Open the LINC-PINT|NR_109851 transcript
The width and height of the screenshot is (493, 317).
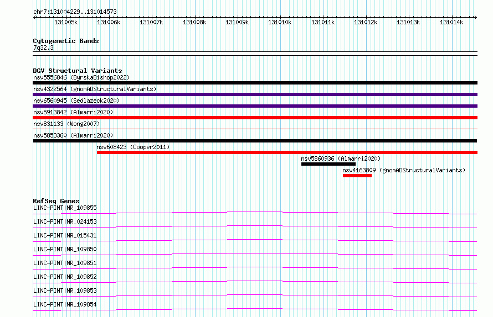(65, 263)
